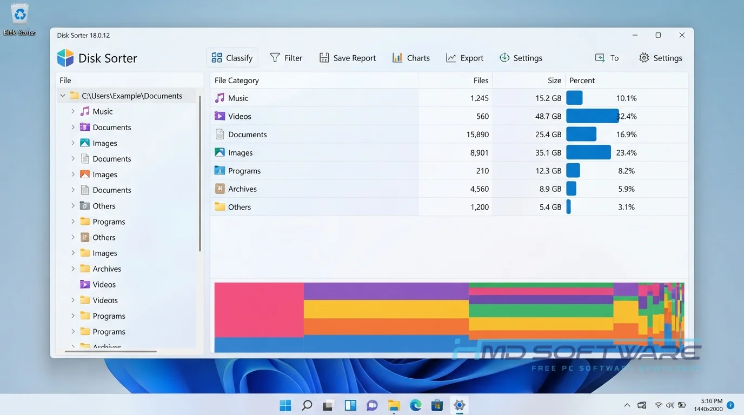Open the Widgets panel from the taskbar

(x=350, y=405)
